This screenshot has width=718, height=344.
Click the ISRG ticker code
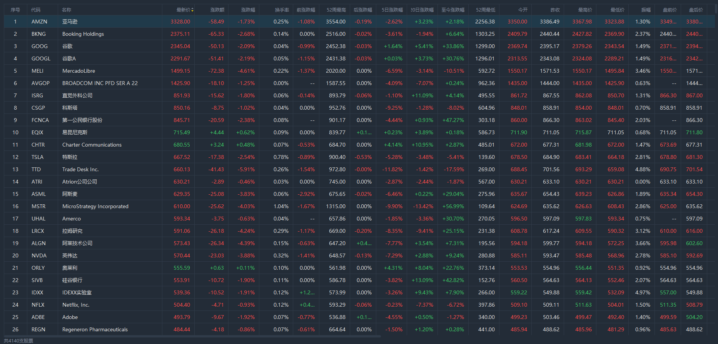click(37, 95)
